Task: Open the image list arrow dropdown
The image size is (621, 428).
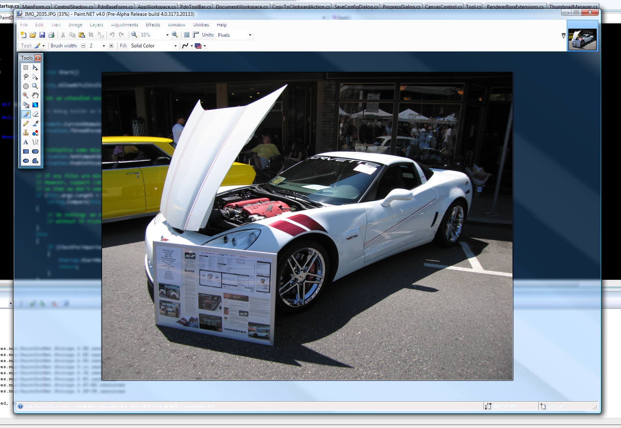Action: tap(563, 36)
